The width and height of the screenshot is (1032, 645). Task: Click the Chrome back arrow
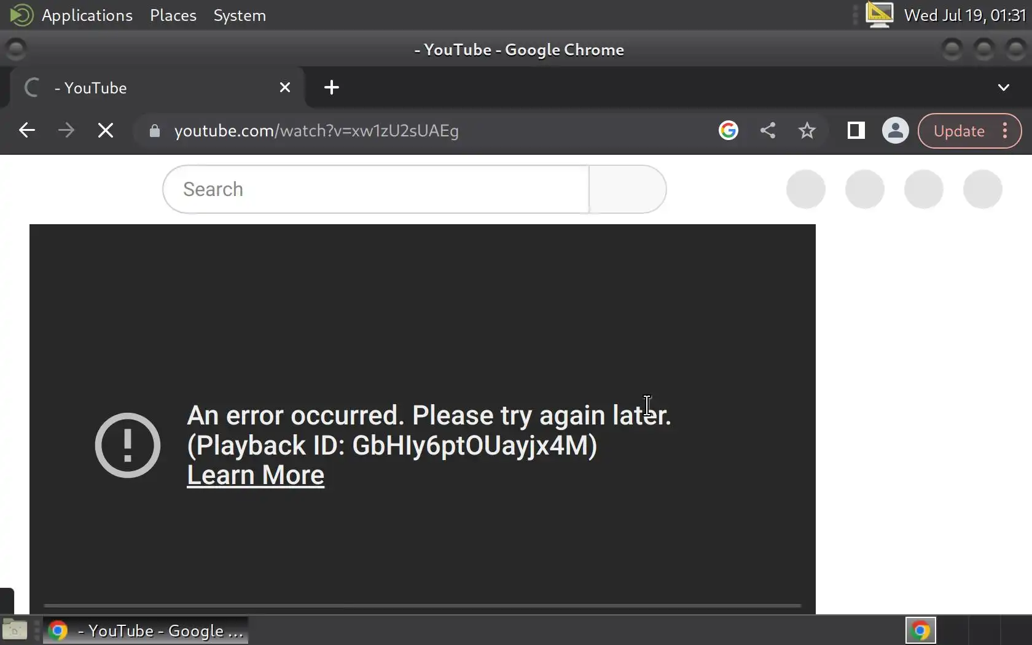[27, 130]
